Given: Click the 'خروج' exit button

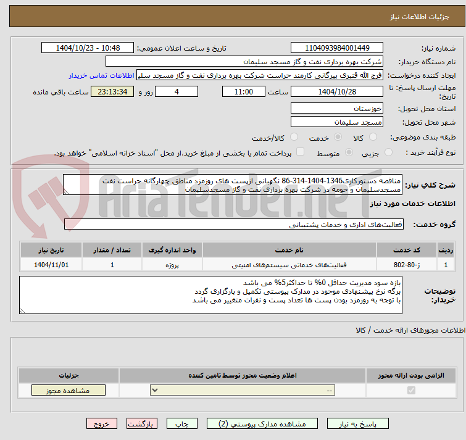Looking at the screenshot, I should (x=102, y=424).
